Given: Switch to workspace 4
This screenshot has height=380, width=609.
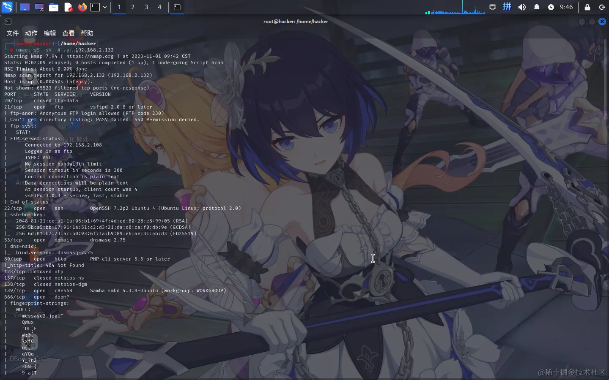Looking at the screenshot, I should (x=159, y=7).
